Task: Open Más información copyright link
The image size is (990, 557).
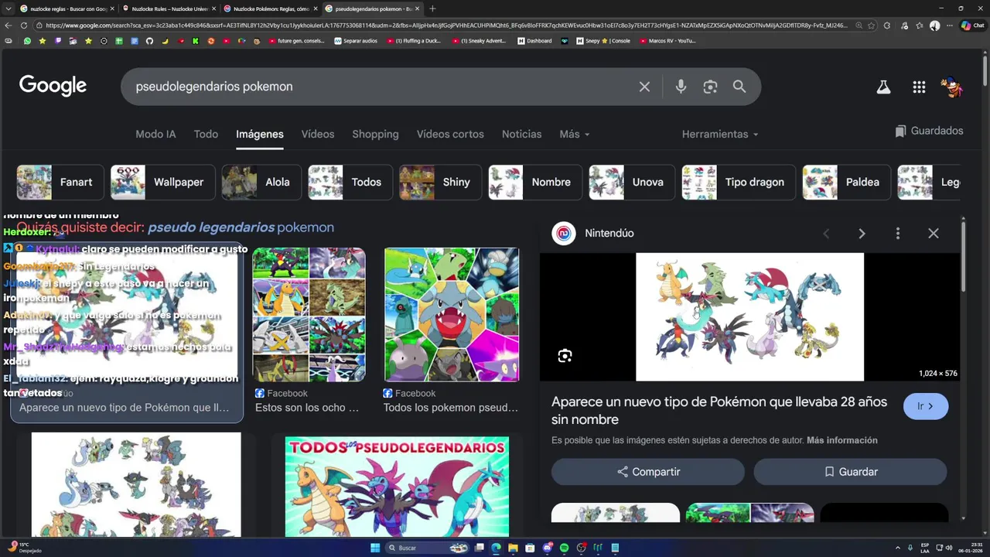Action: pos(841,440)
